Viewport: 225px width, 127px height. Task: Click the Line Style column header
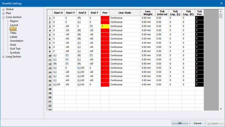click(125, 13)
